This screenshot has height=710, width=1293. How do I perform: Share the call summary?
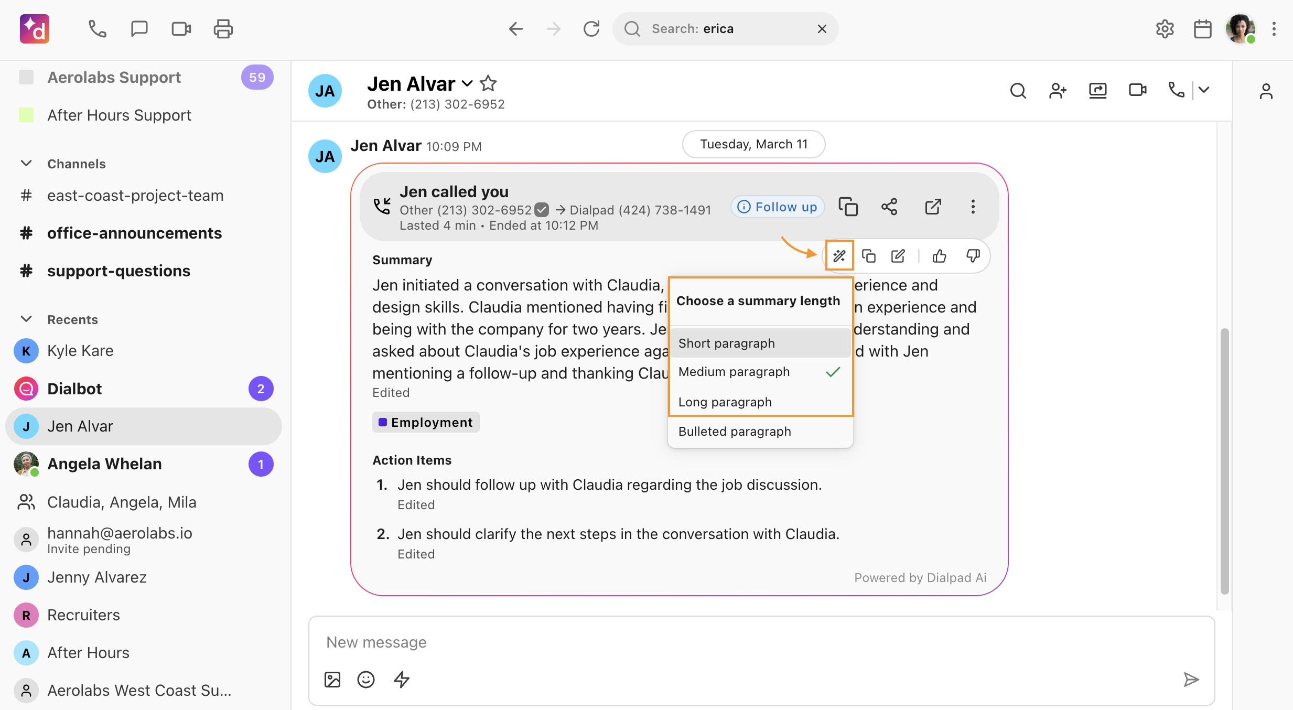pos(889,207)
